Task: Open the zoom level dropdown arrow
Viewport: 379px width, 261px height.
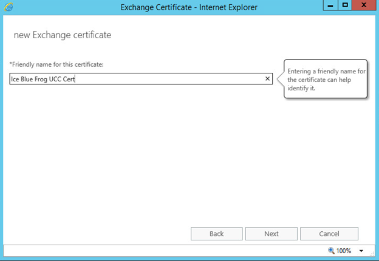Action: point(361,251)
